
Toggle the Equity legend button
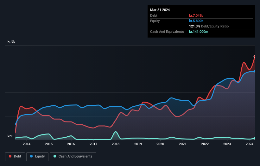pyautogui.click(x=37, y=156)
